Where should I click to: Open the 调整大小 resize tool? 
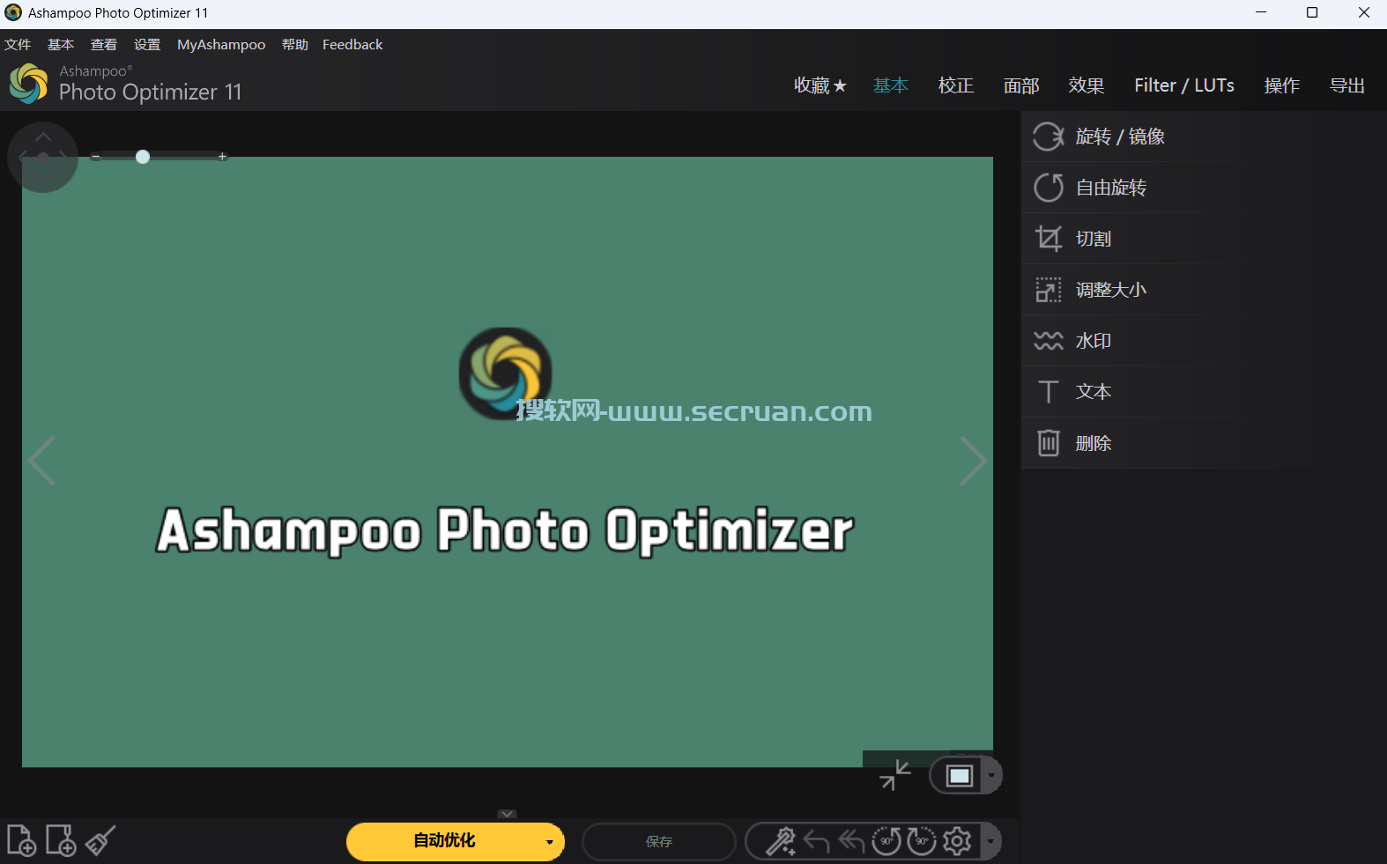[x=1203, y=290]
